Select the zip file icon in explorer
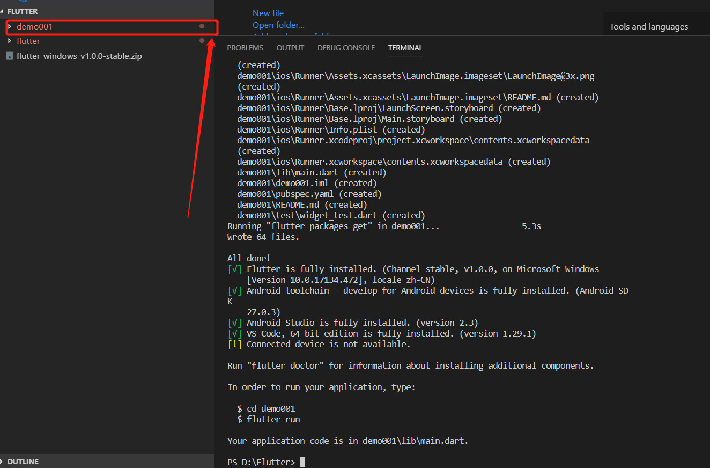710x468 pixels. [x=10, y=56]
